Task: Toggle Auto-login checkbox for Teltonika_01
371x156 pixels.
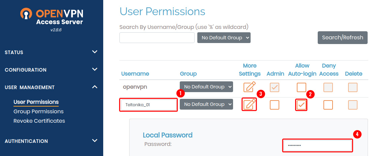Action: [x=301, y=105]
